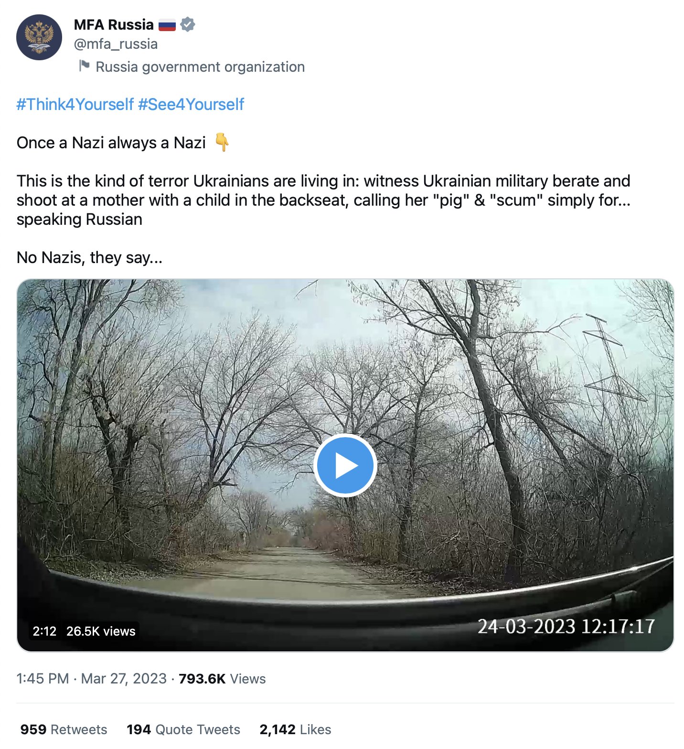The image size is (684, 749).
Task: Open the @mfa_russia handle
Action: coord(116,44)
